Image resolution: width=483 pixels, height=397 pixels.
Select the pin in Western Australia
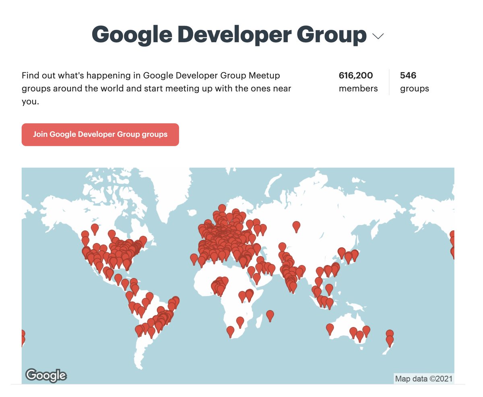click(x=330, y=329)
